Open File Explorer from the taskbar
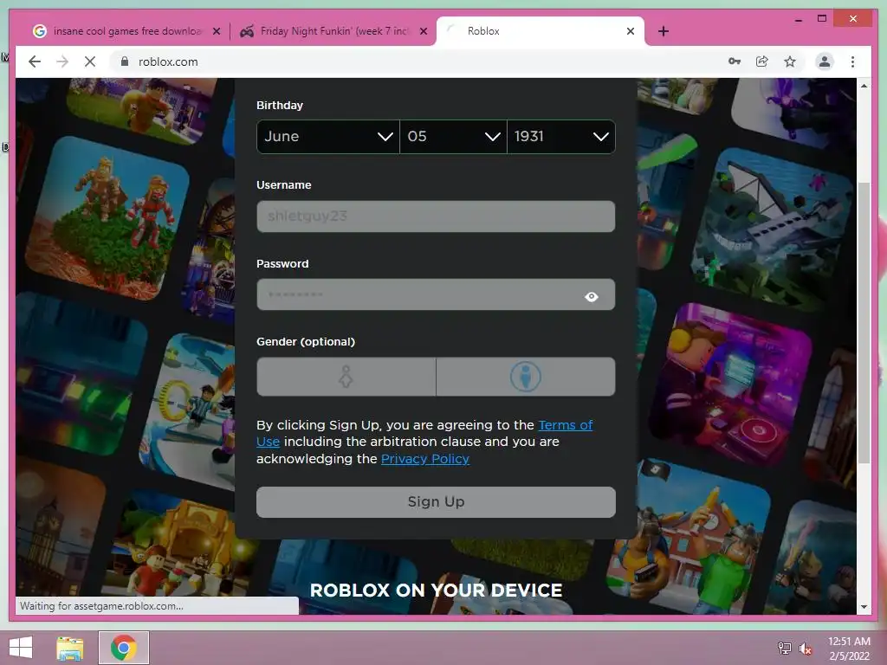887x665 pixels. 70,648
